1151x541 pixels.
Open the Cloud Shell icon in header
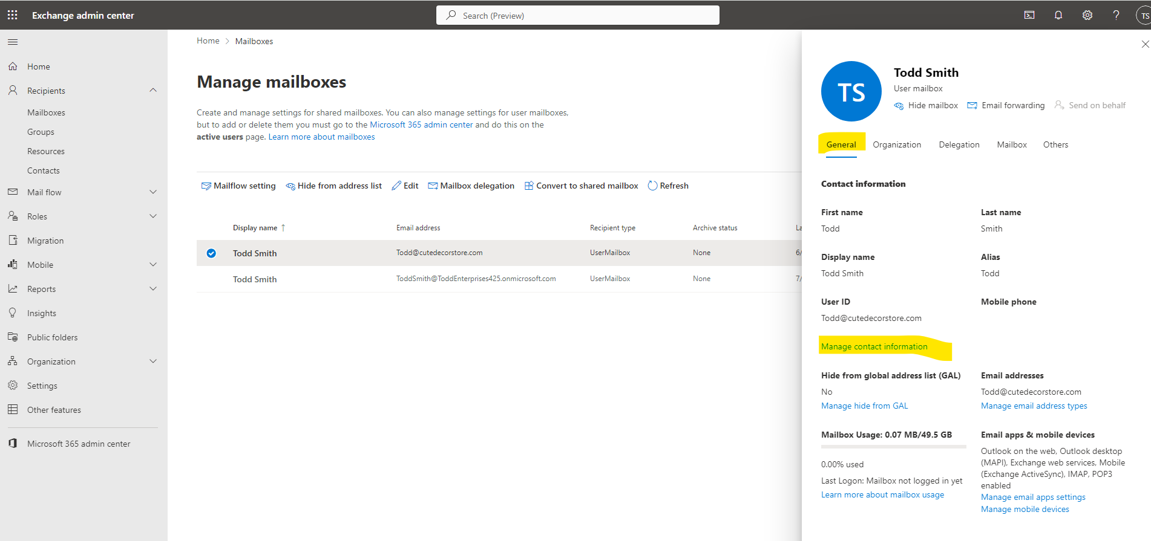[x=1029, y=15]
